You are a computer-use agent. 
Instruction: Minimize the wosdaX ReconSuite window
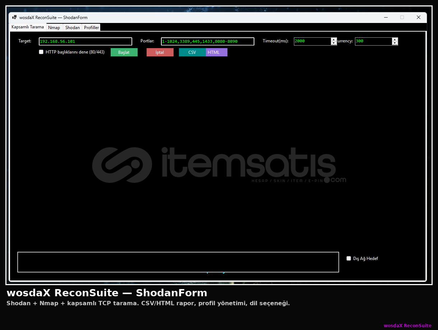386,17
